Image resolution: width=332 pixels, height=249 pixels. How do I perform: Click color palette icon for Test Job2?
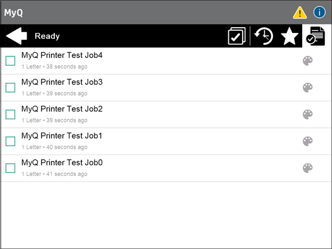(308, 114)
